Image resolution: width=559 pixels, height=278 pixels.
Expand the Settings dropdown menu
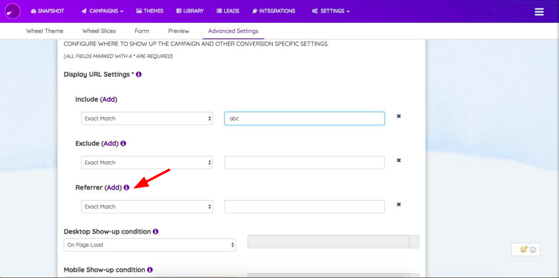pos(330,11)
